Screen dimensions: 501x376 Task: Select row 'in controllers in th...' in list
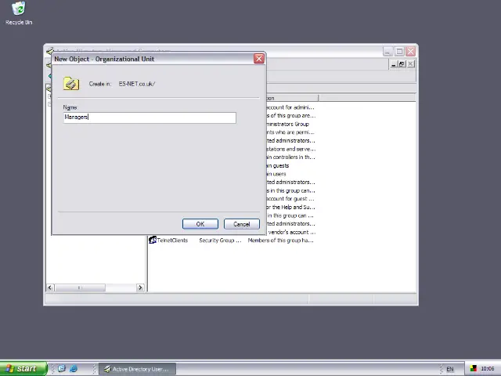(x=290, y=157)
